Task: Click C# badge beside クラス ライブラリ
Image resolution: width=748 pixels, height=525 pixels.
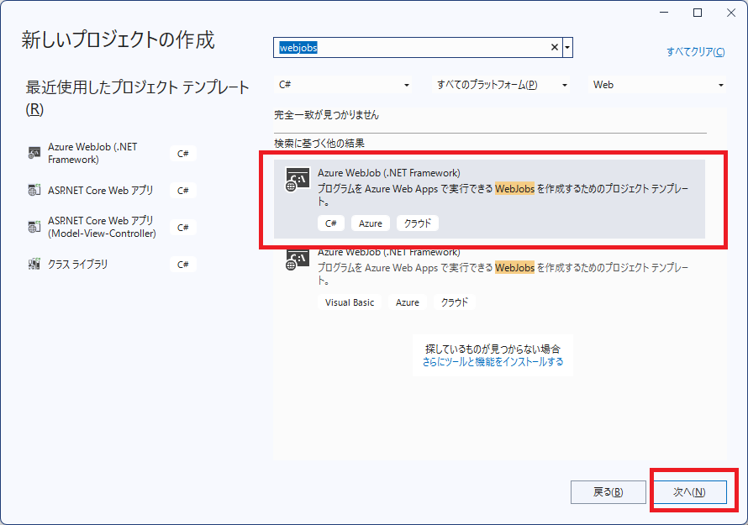Action: point(182,265)
